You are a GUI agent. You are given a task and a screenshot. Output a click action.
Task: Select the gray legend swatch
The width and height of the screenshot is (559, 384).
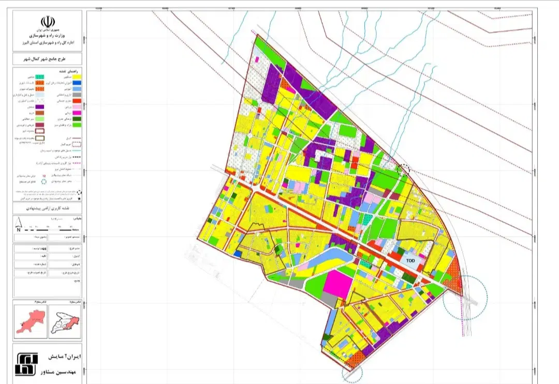click(x=77, y=95)
